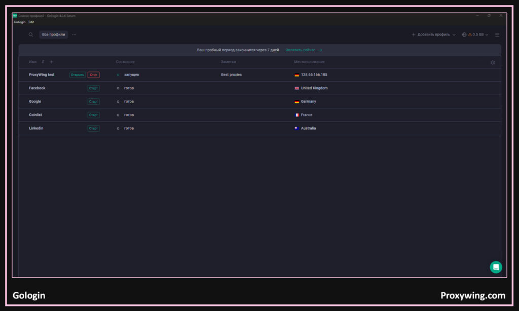Click the German flag beside 128.65.166.185
Screen dimensions: 519x311
coord(297,75)
